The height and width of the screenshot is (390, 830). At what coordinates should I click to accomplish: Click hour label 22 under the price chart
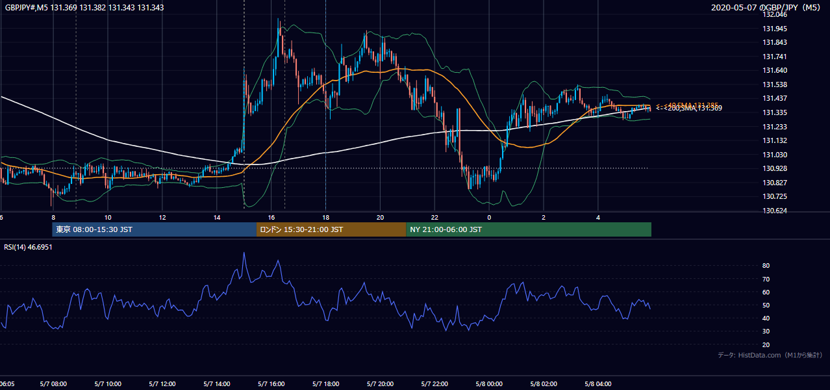coord(435,217)
